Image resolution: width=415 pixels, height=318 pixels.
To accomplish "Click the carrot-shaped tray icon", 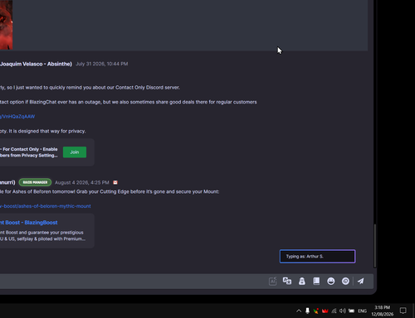I will point(316,311).
